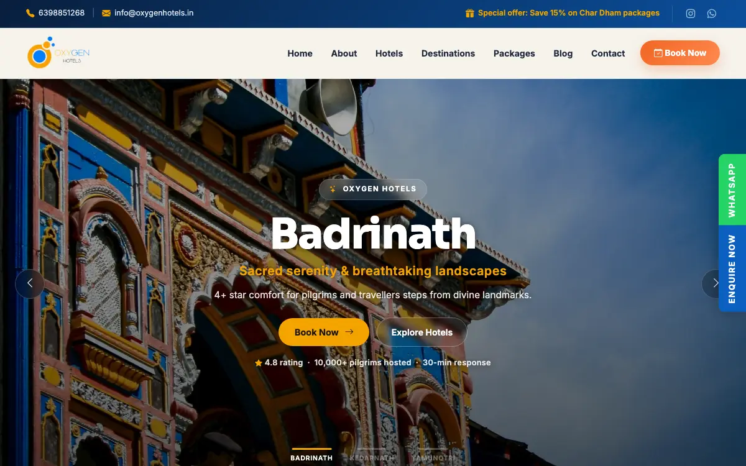Click the Oxygen Hotels logo
The height and width of the screenshot is (466, 746).
[58, 53]
